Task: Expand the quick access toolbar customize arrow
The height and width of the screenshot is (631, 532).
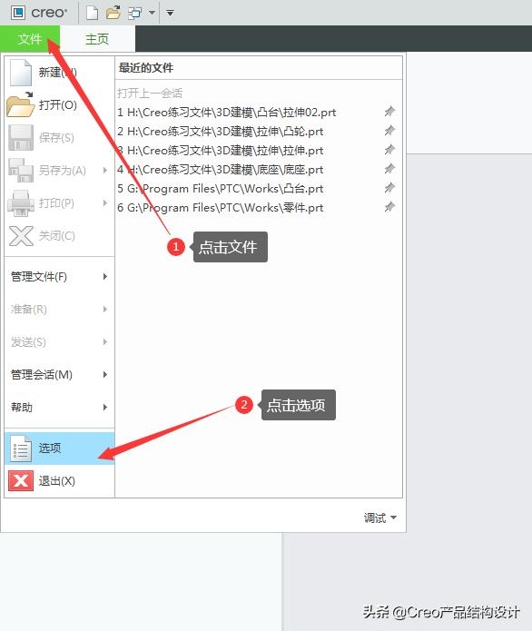Action: [171, 13]
